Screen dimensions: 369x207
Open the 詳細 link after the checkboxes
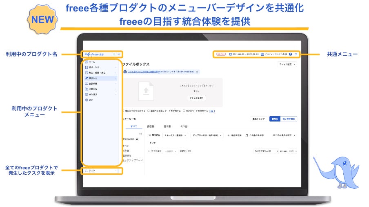click(x=212, y=111)
